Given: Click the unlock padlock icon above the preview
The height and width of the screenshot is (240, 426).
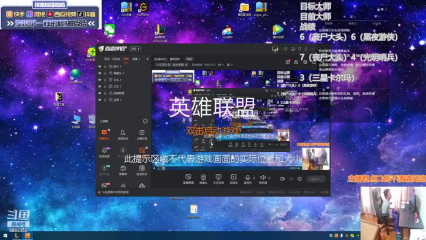Looking at the screenshot, I should click(296, 62).
